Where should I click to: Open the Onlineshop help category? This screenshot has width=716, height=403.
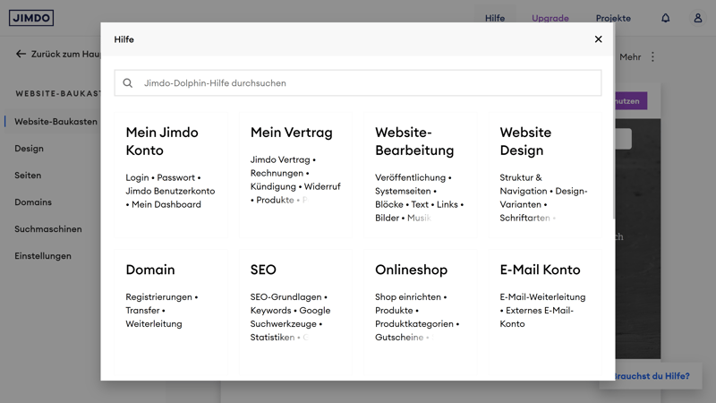pyautogui.click(x=411, y=270)
